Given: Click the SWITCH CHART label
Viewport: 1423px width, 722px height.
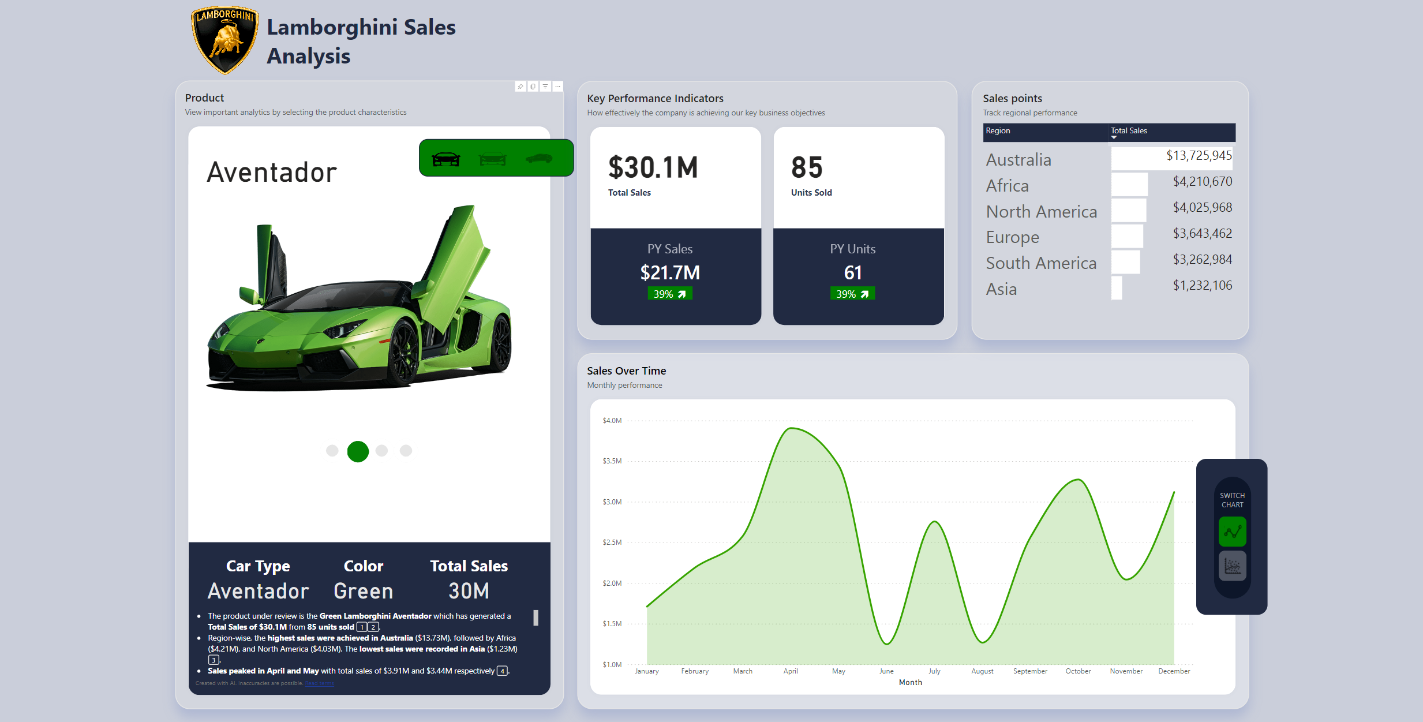Looking at the screenshot, I should (x=1232, y=500).
